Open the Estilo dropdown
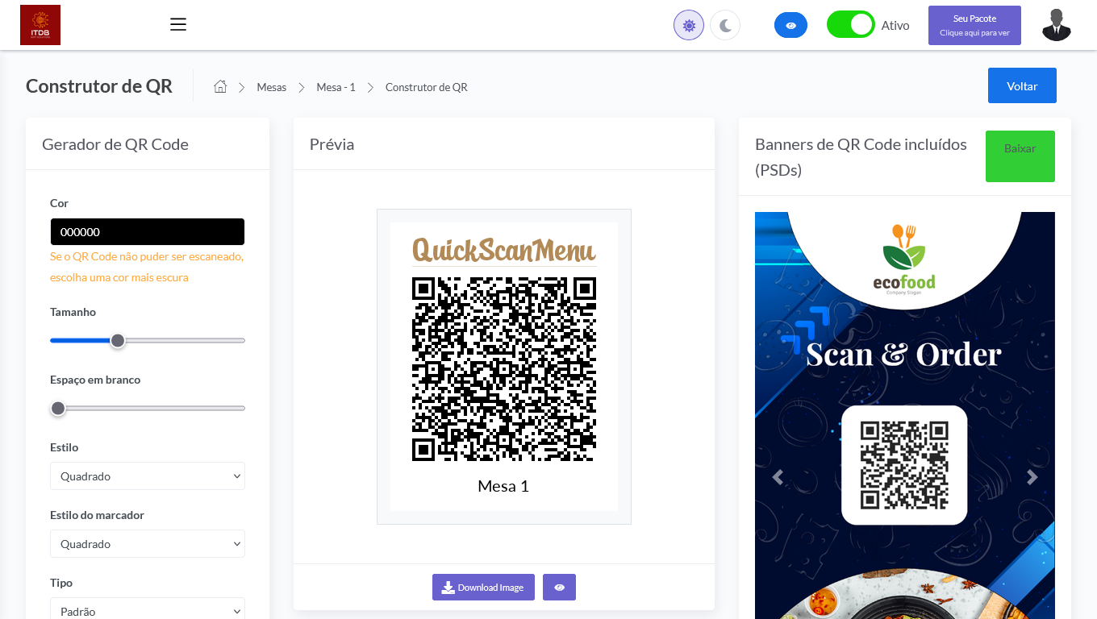The height and width of the screenshot is (619, 1097). [x=148, y=476]
